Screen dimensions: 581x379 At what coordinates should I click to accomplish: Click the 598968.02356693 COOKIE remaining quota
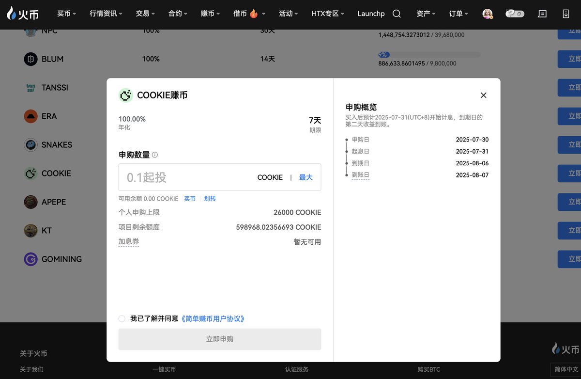(278, 227)
